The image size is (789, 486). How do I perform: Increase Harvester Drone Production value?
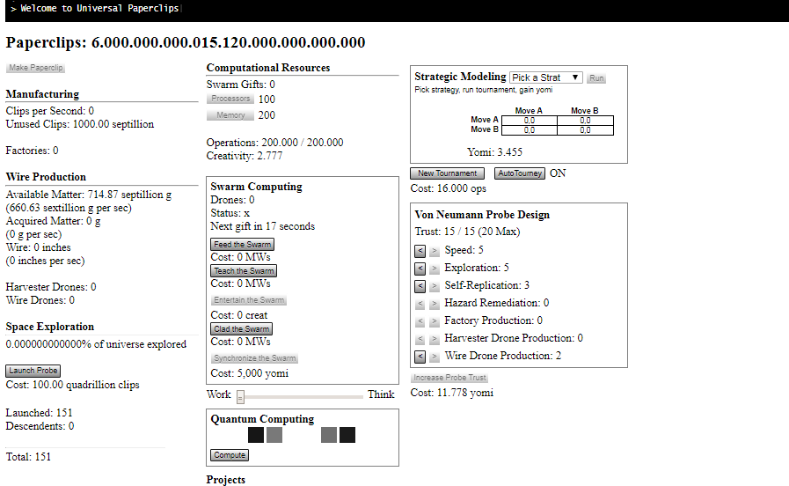(434, 339)
